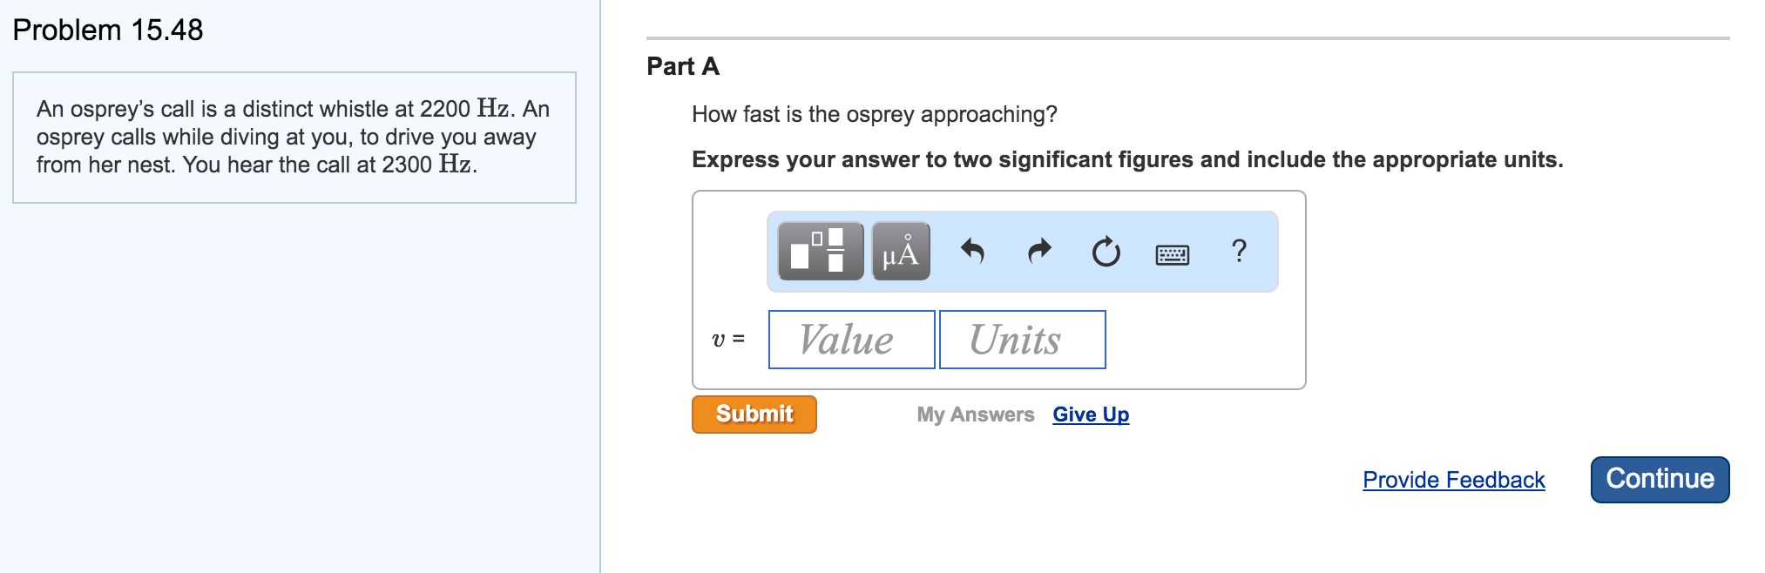Select the Part A section heading

pyautogui.click(x=681, y=66)
